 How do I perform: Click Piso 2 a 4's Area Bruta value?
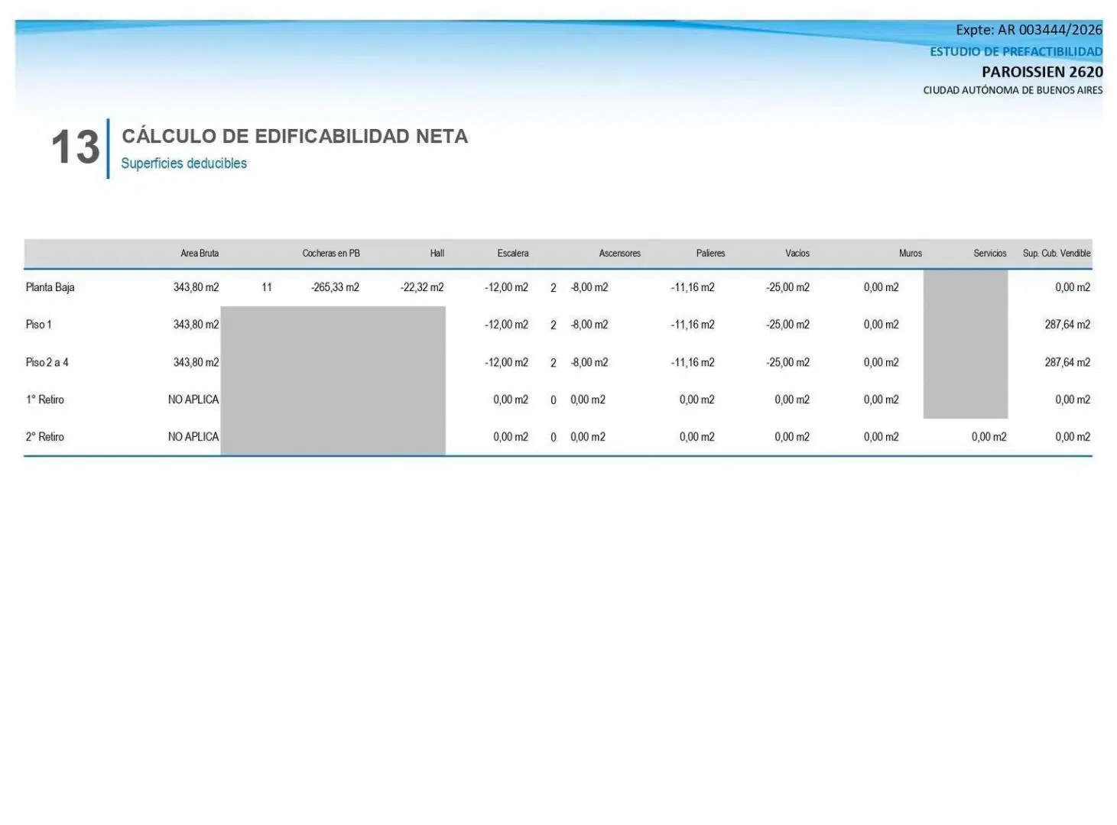click(x=196, y=363)
